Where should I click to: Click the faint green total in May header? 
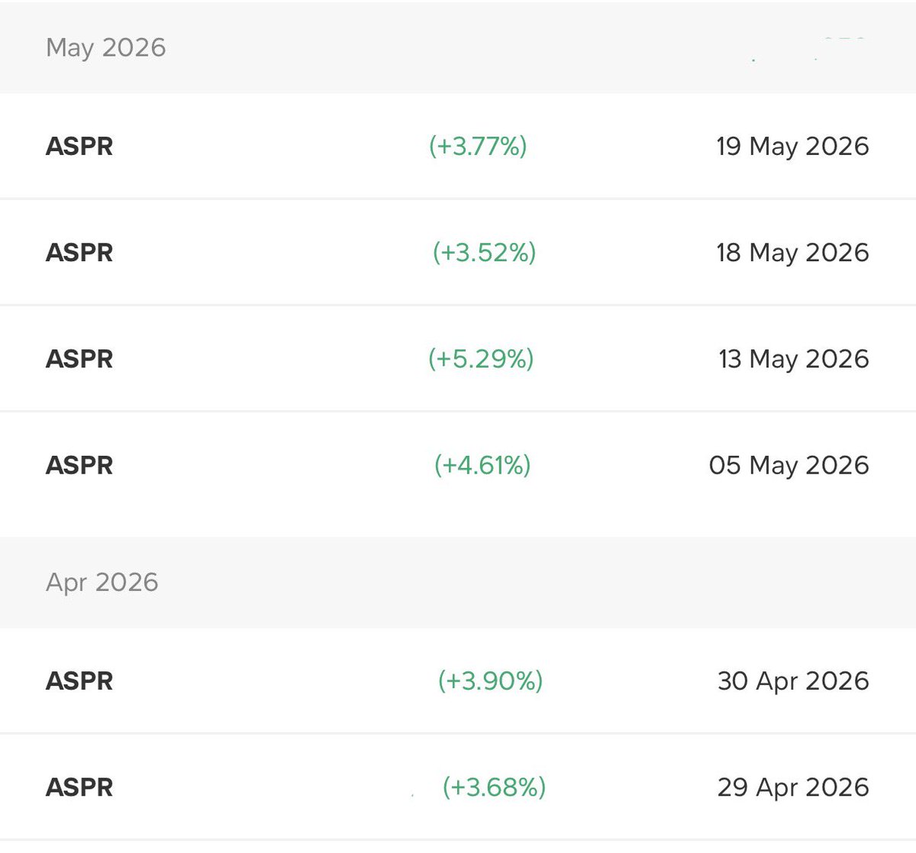coord(809,48)
